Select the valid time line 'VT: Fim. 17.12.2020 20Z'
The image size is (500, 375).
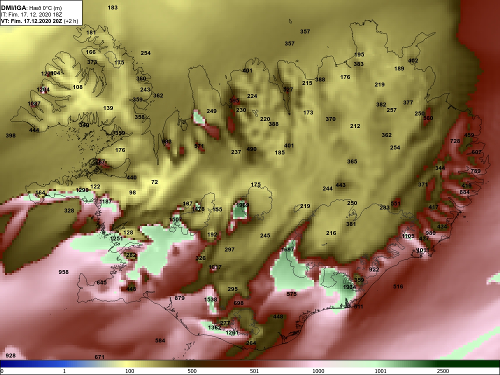pos(31,21)
